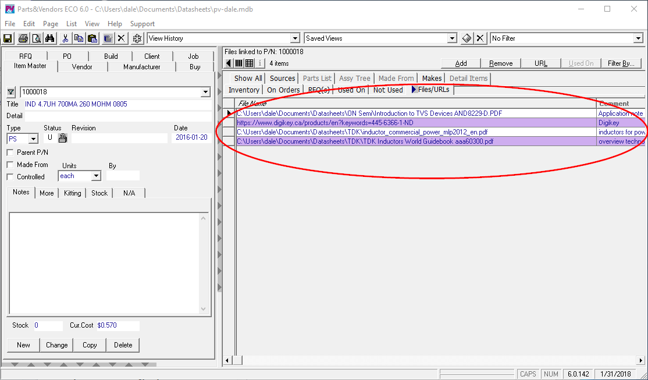Switch to the Build tab
Image resolution: width=648 pixels, height=380 pixels.
[x=111, y=56]
